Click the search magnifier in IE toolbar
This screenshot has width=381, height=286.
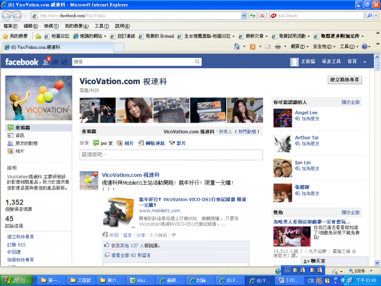point(369,15)
